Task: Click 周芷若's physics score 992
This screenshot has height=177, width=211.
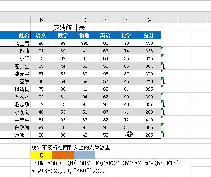Action: (85, 43)
